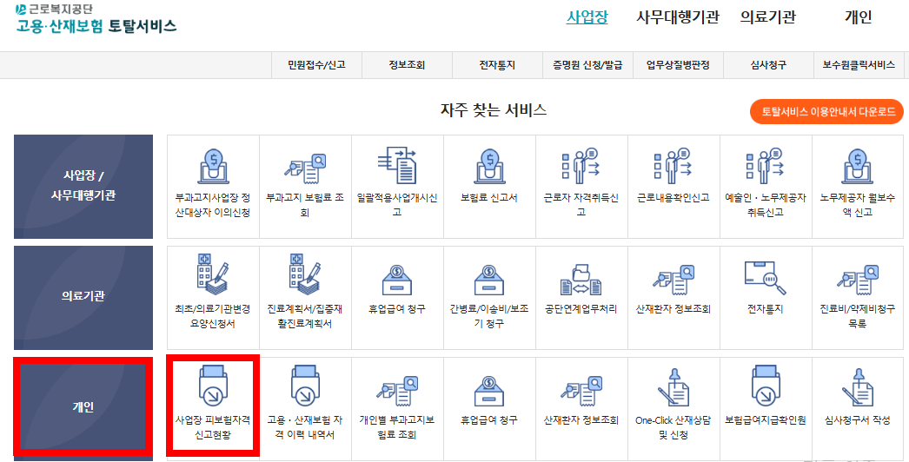The image size is (909, 462).
Task: Select the 개인 category panel
Action: click(83, 407)
